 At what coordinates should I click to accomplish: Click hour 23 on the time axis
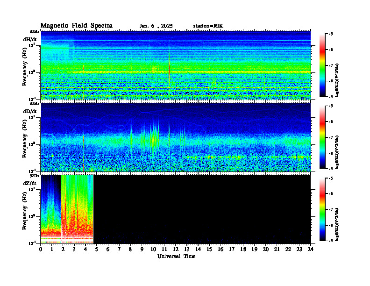(299, 250)
